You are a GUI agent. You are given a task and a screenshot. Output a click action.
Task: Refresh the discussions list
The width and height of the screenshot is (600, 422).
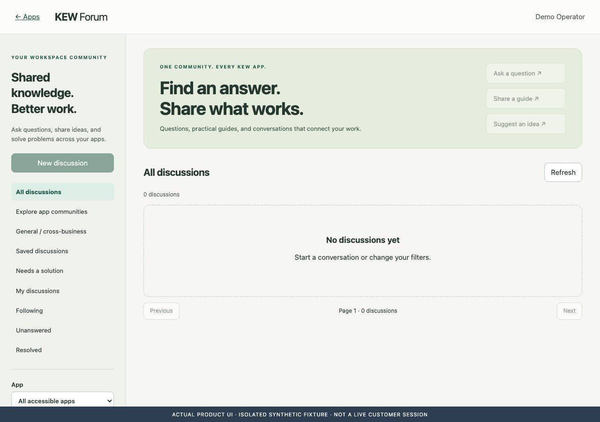[x=563, y=172]
